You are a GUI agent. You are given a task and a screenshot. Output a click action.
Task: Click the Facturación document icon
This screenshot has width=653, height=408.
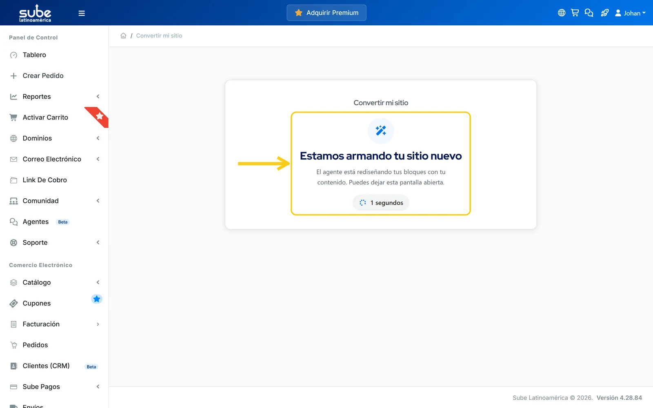(x=13, y=324)
